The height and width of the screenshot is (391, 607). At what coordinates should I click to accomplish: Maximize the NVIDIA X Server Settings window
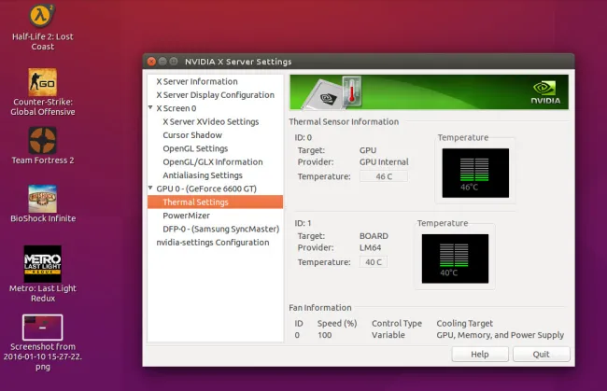pos(174,61)
